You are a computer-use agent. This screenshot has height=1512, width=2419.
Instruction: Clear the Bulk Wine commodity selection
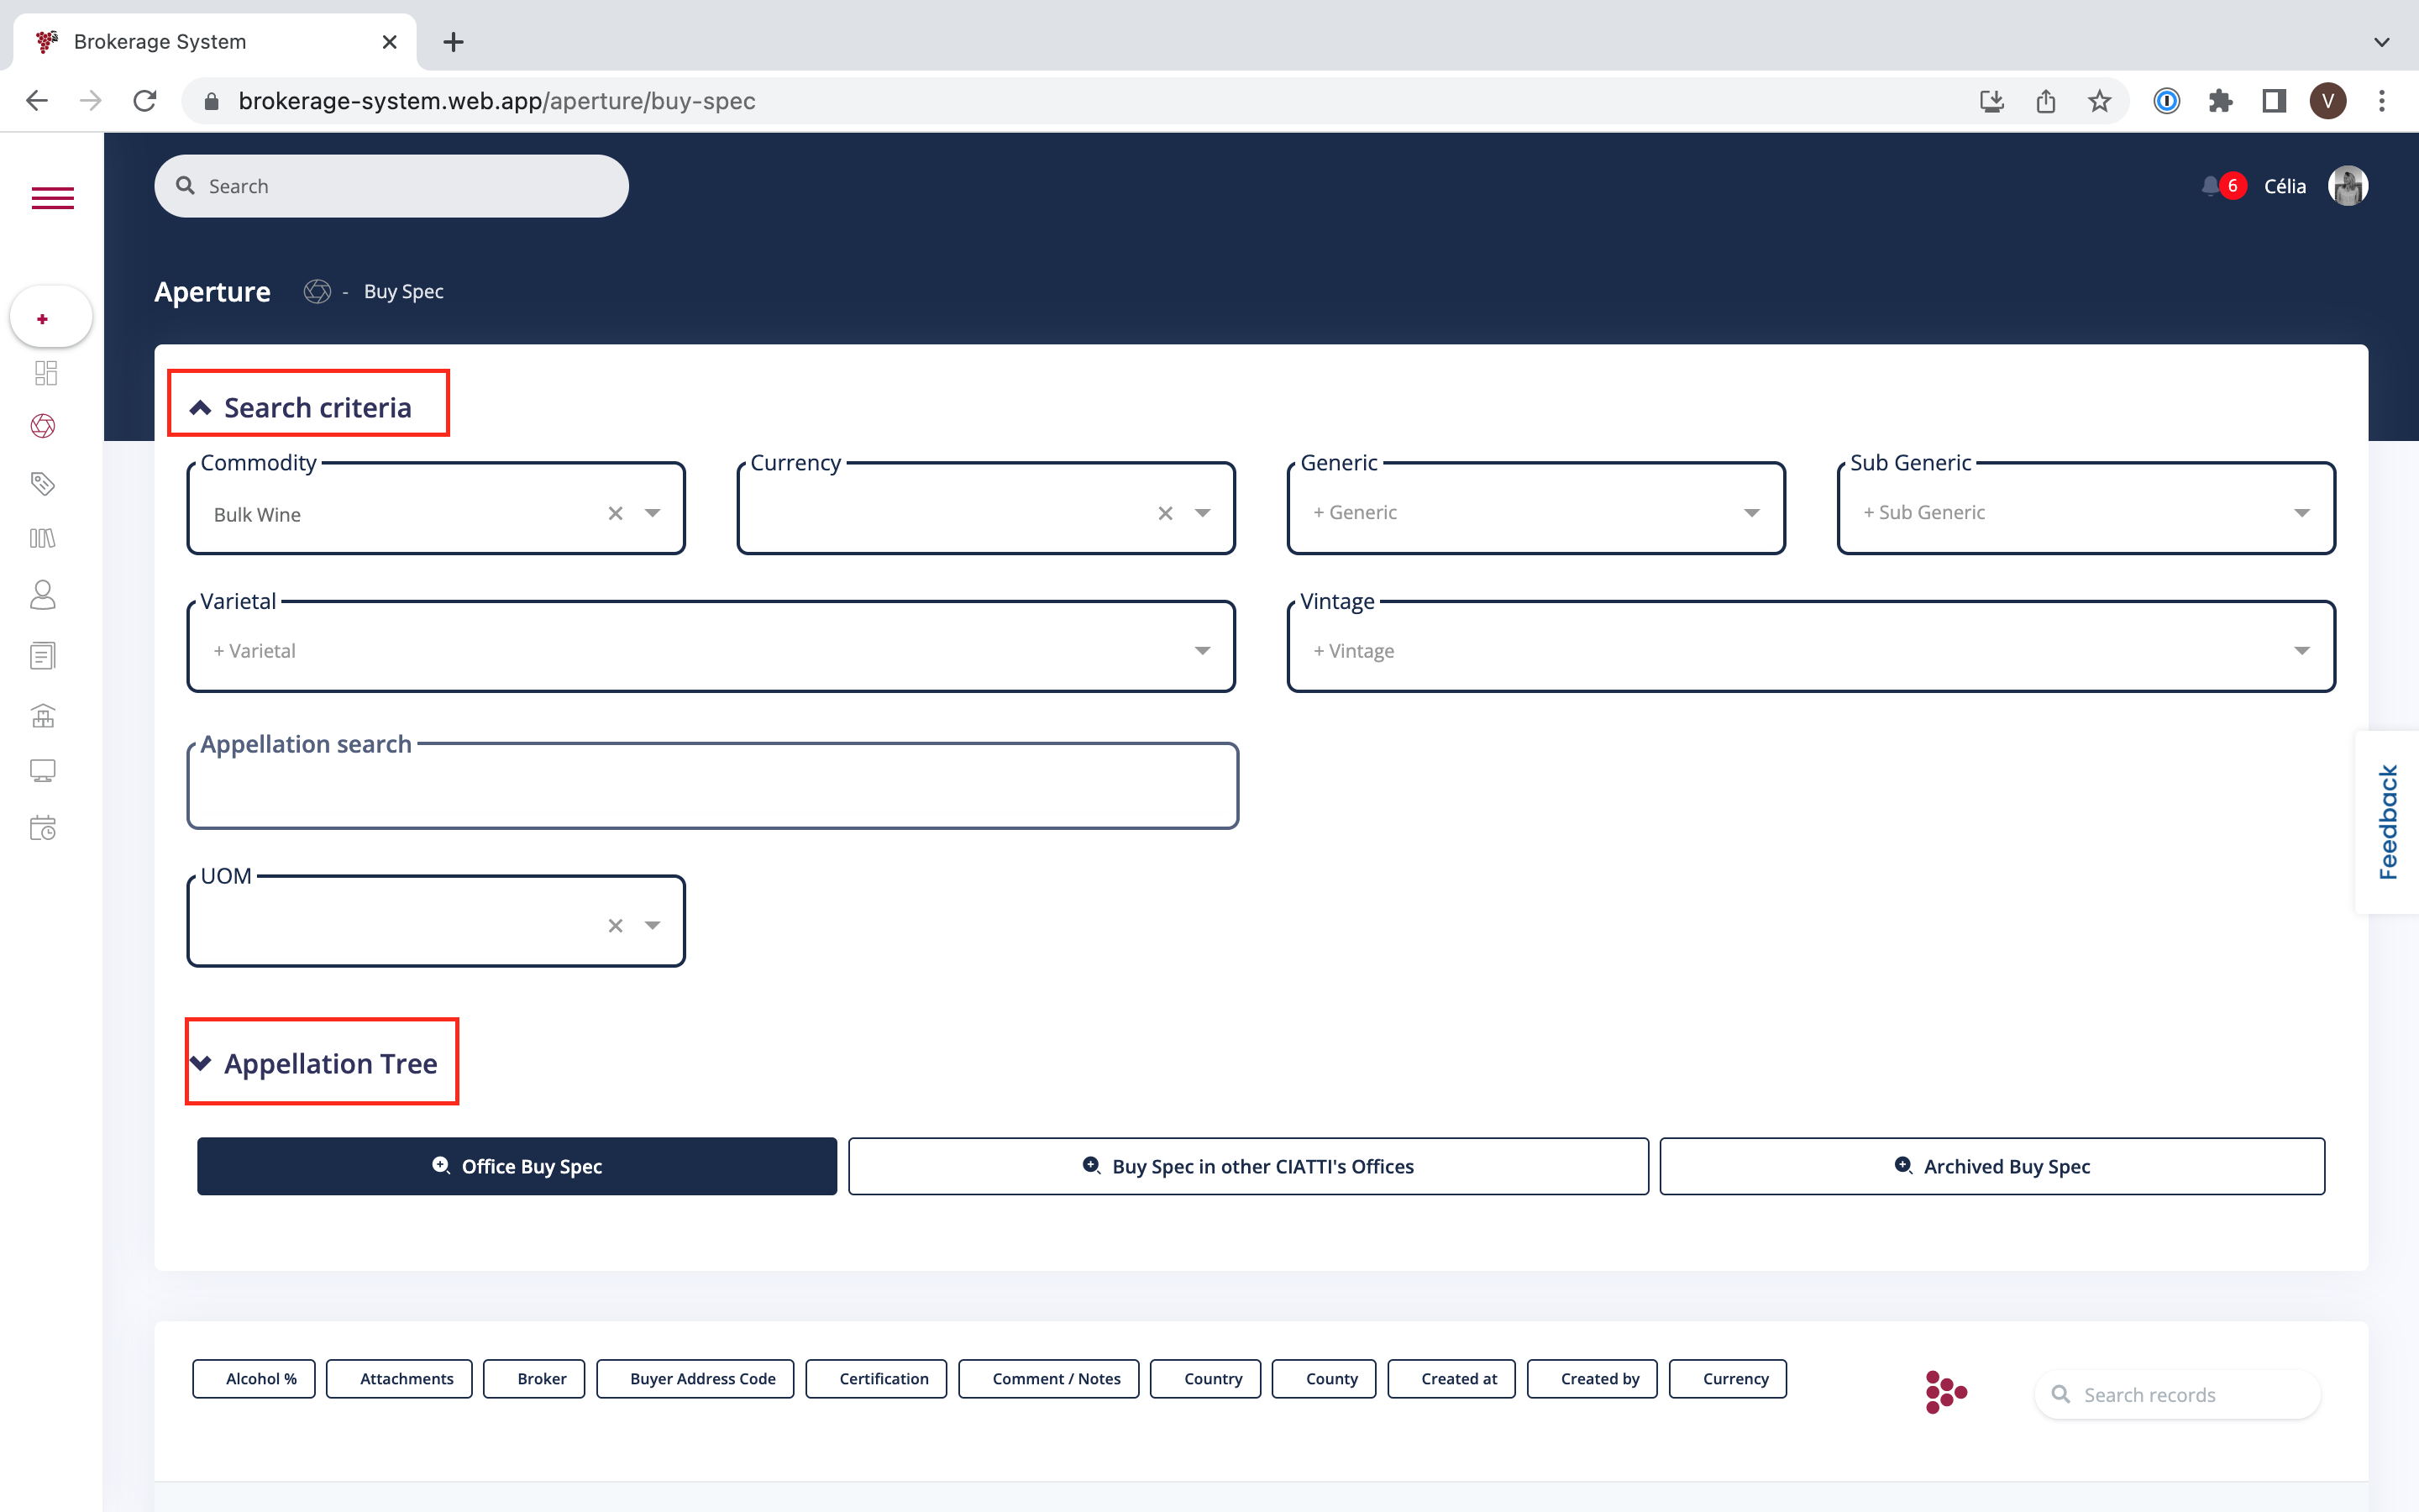pos(615,513)
